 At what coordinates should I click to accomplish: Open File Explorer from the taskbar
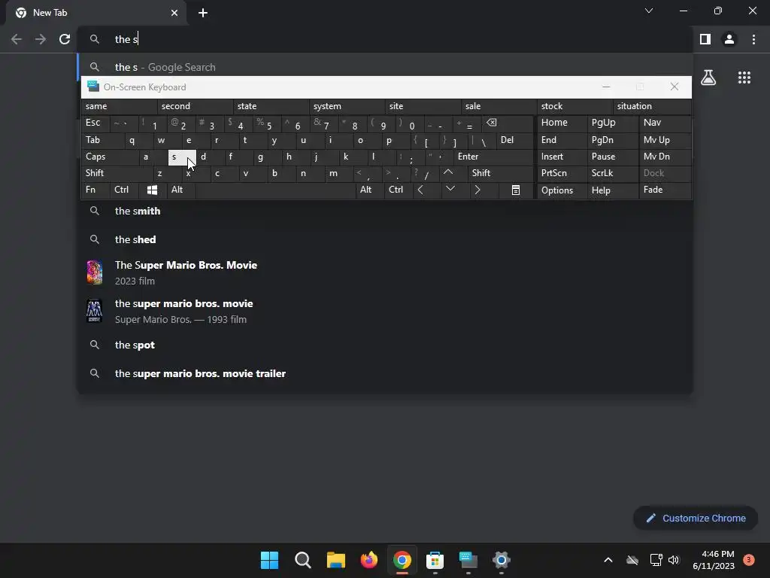pyautogui.click(x=336, y=560)
